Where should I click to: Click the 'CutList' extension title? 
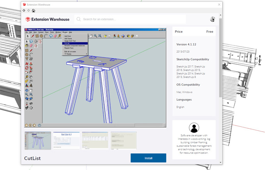pyautogui.click(x=32, y=158)
